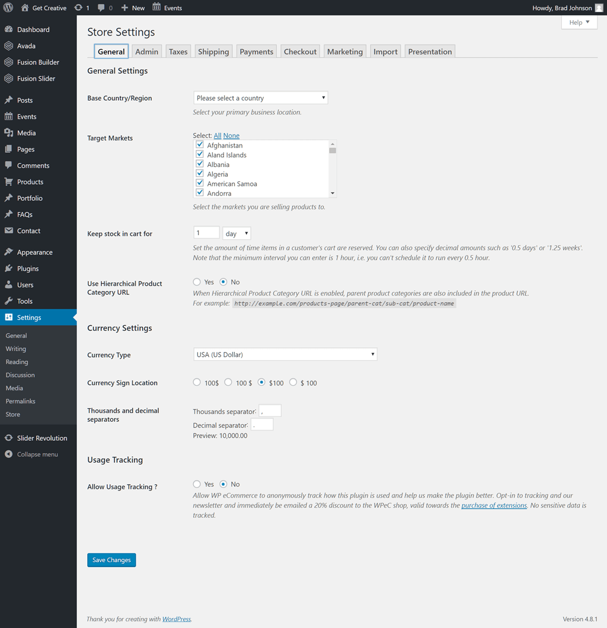
Task: Switch to the Presentation tab
Action: coord(430,52)
